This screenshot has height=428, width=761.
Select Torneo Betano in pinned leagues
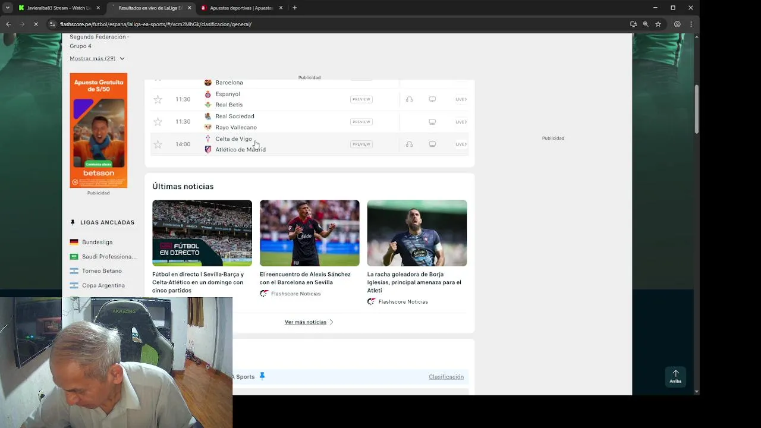click(x=102, y=271)
